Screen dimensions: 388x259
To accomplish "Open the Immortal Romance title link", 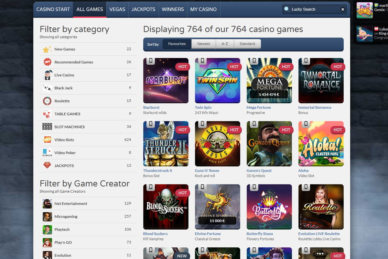I will coord(315,107).
